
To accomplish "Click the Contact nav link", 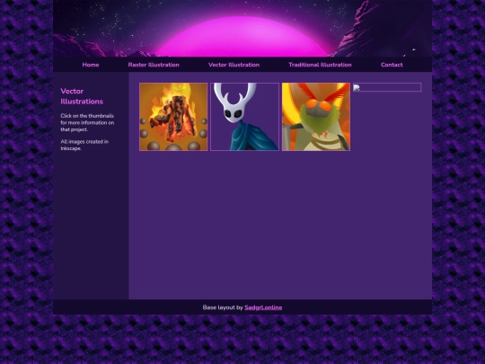I will (392, 65).
